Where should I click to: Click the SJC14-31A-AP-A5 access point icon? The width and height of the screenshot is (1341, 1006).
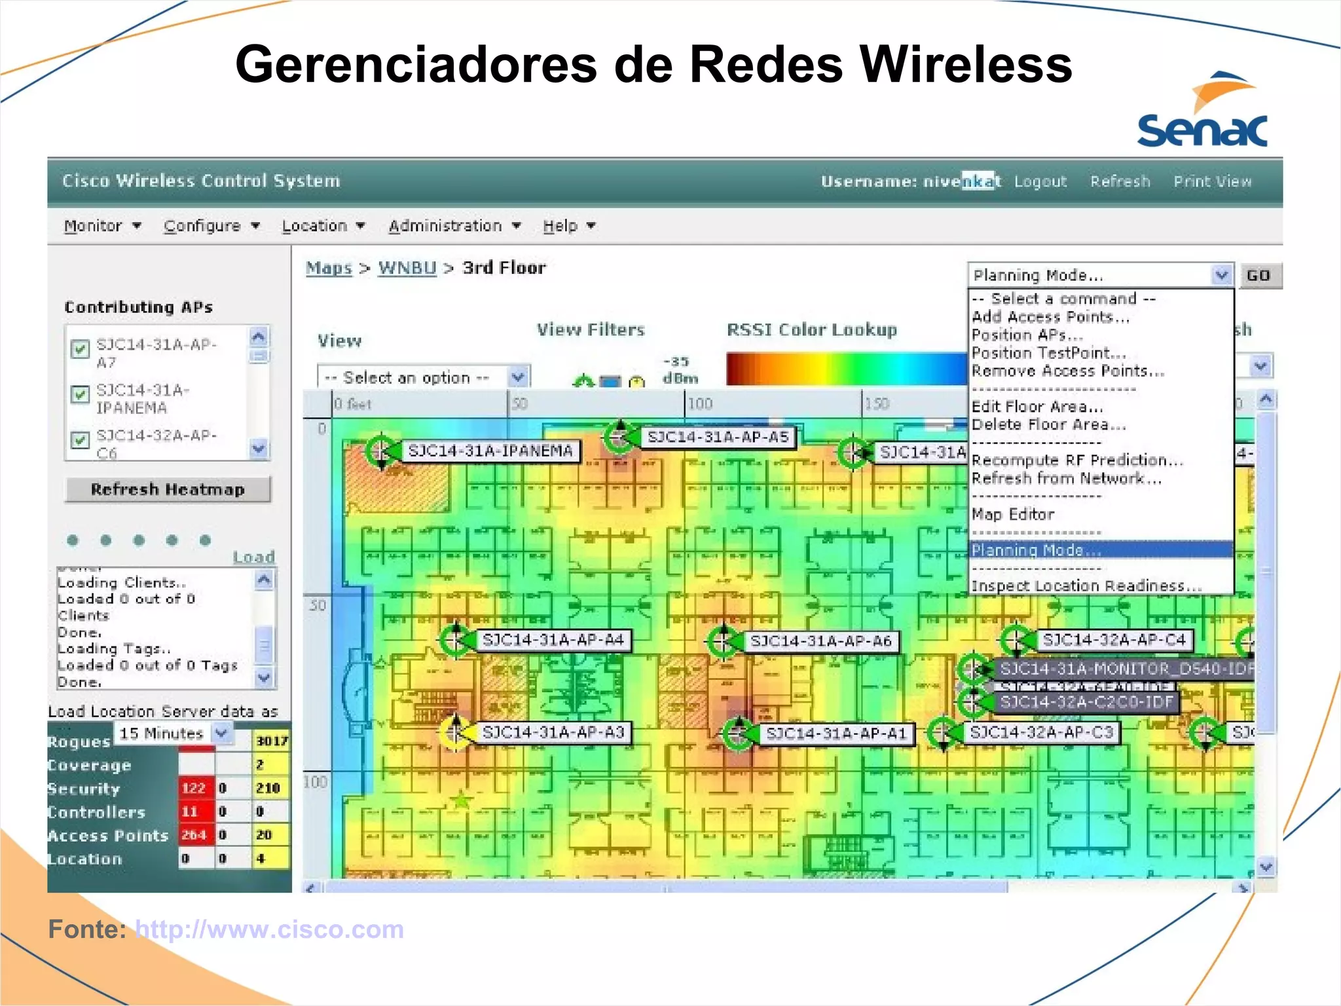619,437
